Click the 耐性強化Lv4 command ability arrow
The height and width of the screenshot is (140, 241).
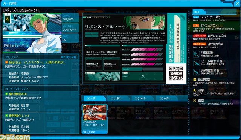[x=7, y=116]
